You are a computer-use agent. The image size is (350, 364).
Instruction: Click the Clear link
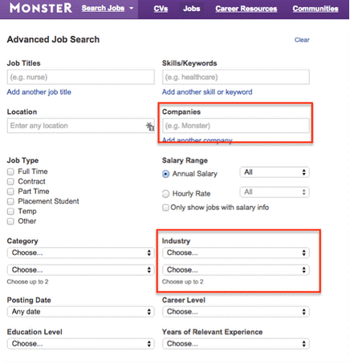[302, 40]
